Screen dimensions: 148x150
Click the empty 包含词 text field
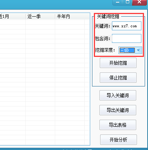click(127, 38)
